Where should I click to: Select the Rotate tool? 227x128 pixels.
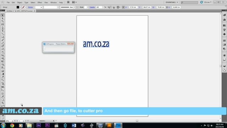(2, 52)
